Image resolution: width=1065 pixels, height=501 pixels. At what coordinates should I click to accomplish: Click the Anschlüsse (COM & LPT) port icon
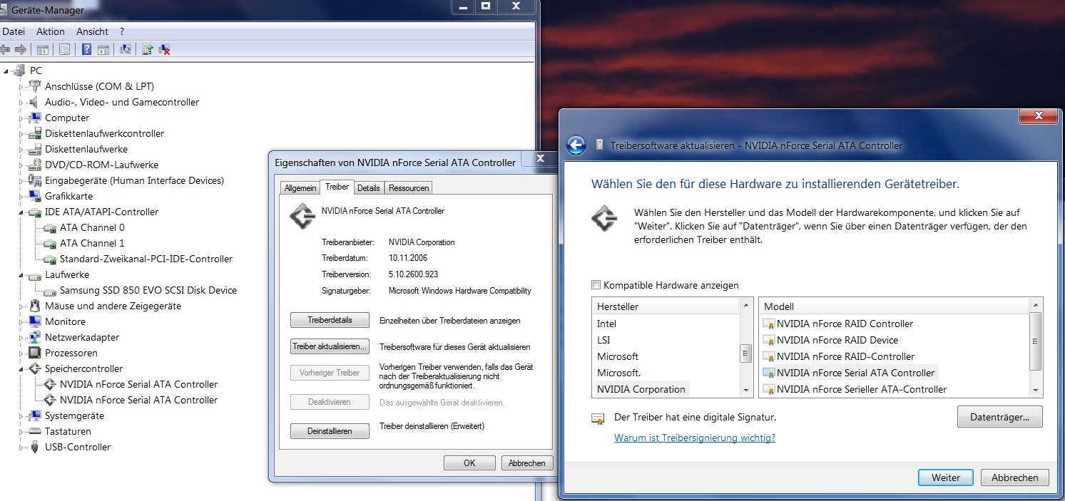pos(34,86)
